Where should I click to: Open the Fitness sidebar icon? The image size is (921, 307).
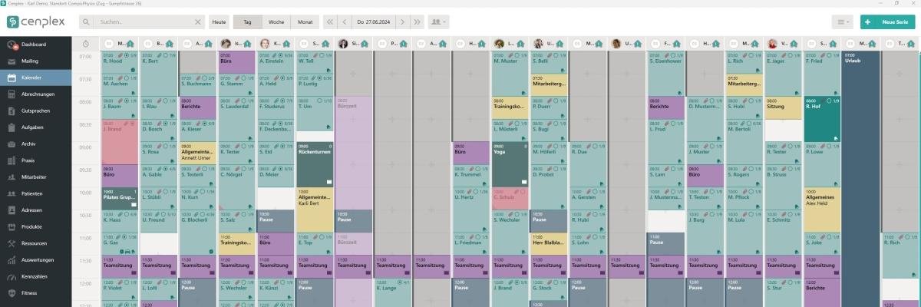12,293
